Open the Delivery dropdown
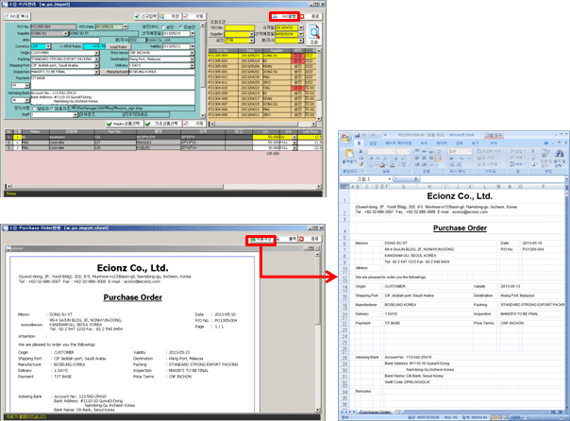 pos(193,65)
